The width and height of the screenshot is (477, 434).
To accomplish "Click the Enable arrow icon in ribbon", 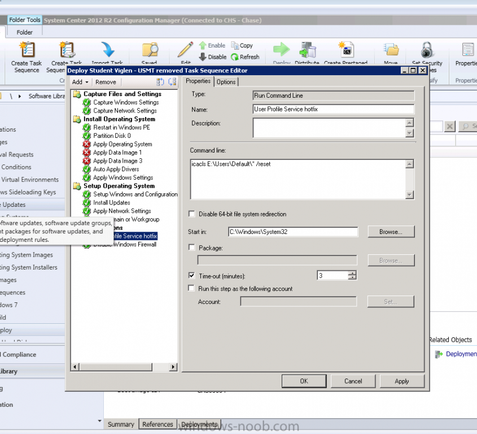I will (x=203, y=46).
